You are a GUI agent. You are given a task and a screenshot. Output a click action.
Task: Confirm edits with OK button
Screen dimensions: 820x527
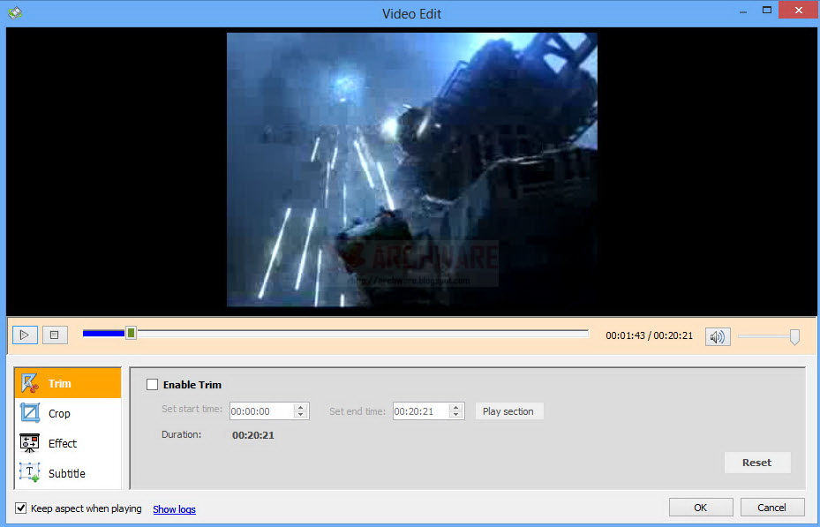click(700, 507)
